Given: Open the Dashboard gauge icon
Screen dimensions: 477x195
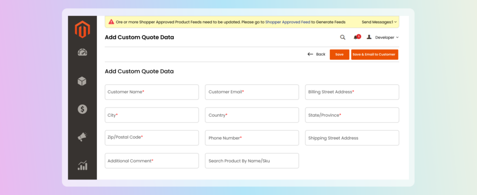Looking at the screenshot, I should [x=82, y=53].
